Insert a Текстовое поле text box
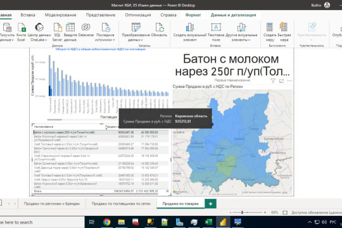The width and height of the screenshot is (342, 228). coord(216,27)
